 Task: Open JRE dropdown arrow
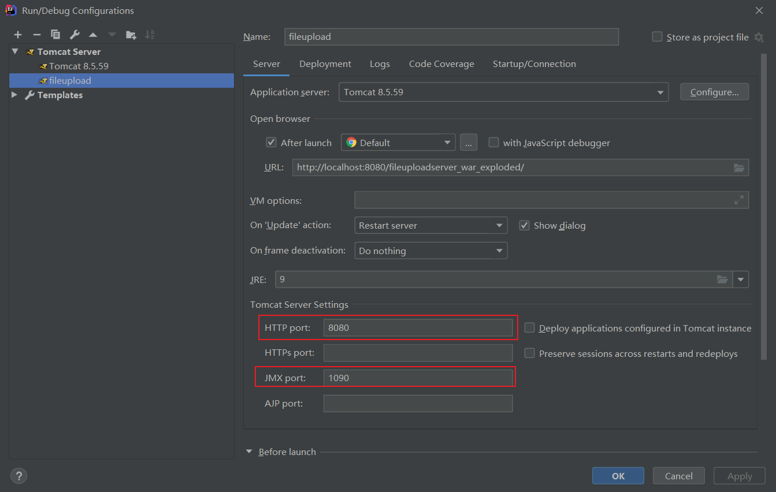click(x=741, y=279)
